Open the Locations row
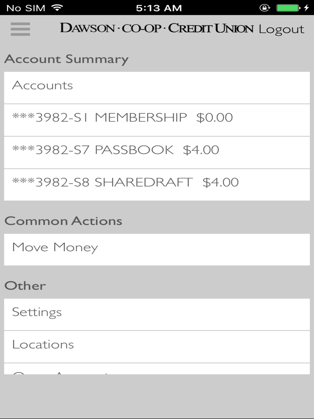Image resolution: width=314 pixels, height=419 pixels. point(157,347)
